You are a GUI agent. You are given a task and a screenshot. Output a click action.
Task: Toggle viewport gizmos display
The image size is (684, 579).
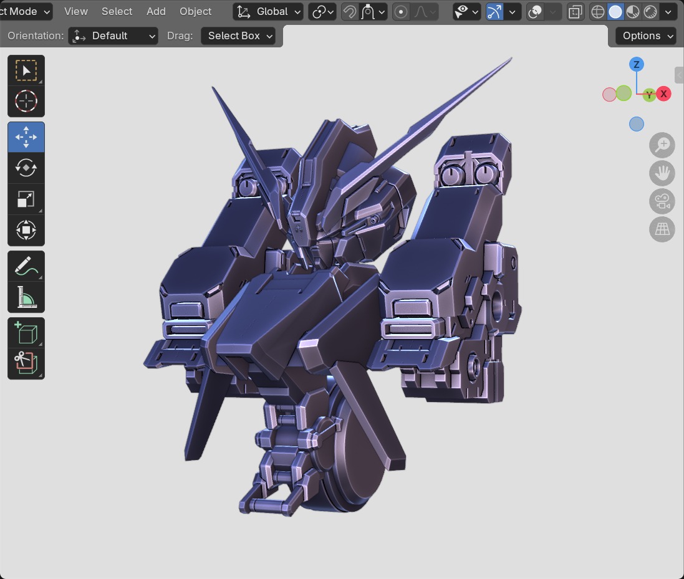[494, 12]
